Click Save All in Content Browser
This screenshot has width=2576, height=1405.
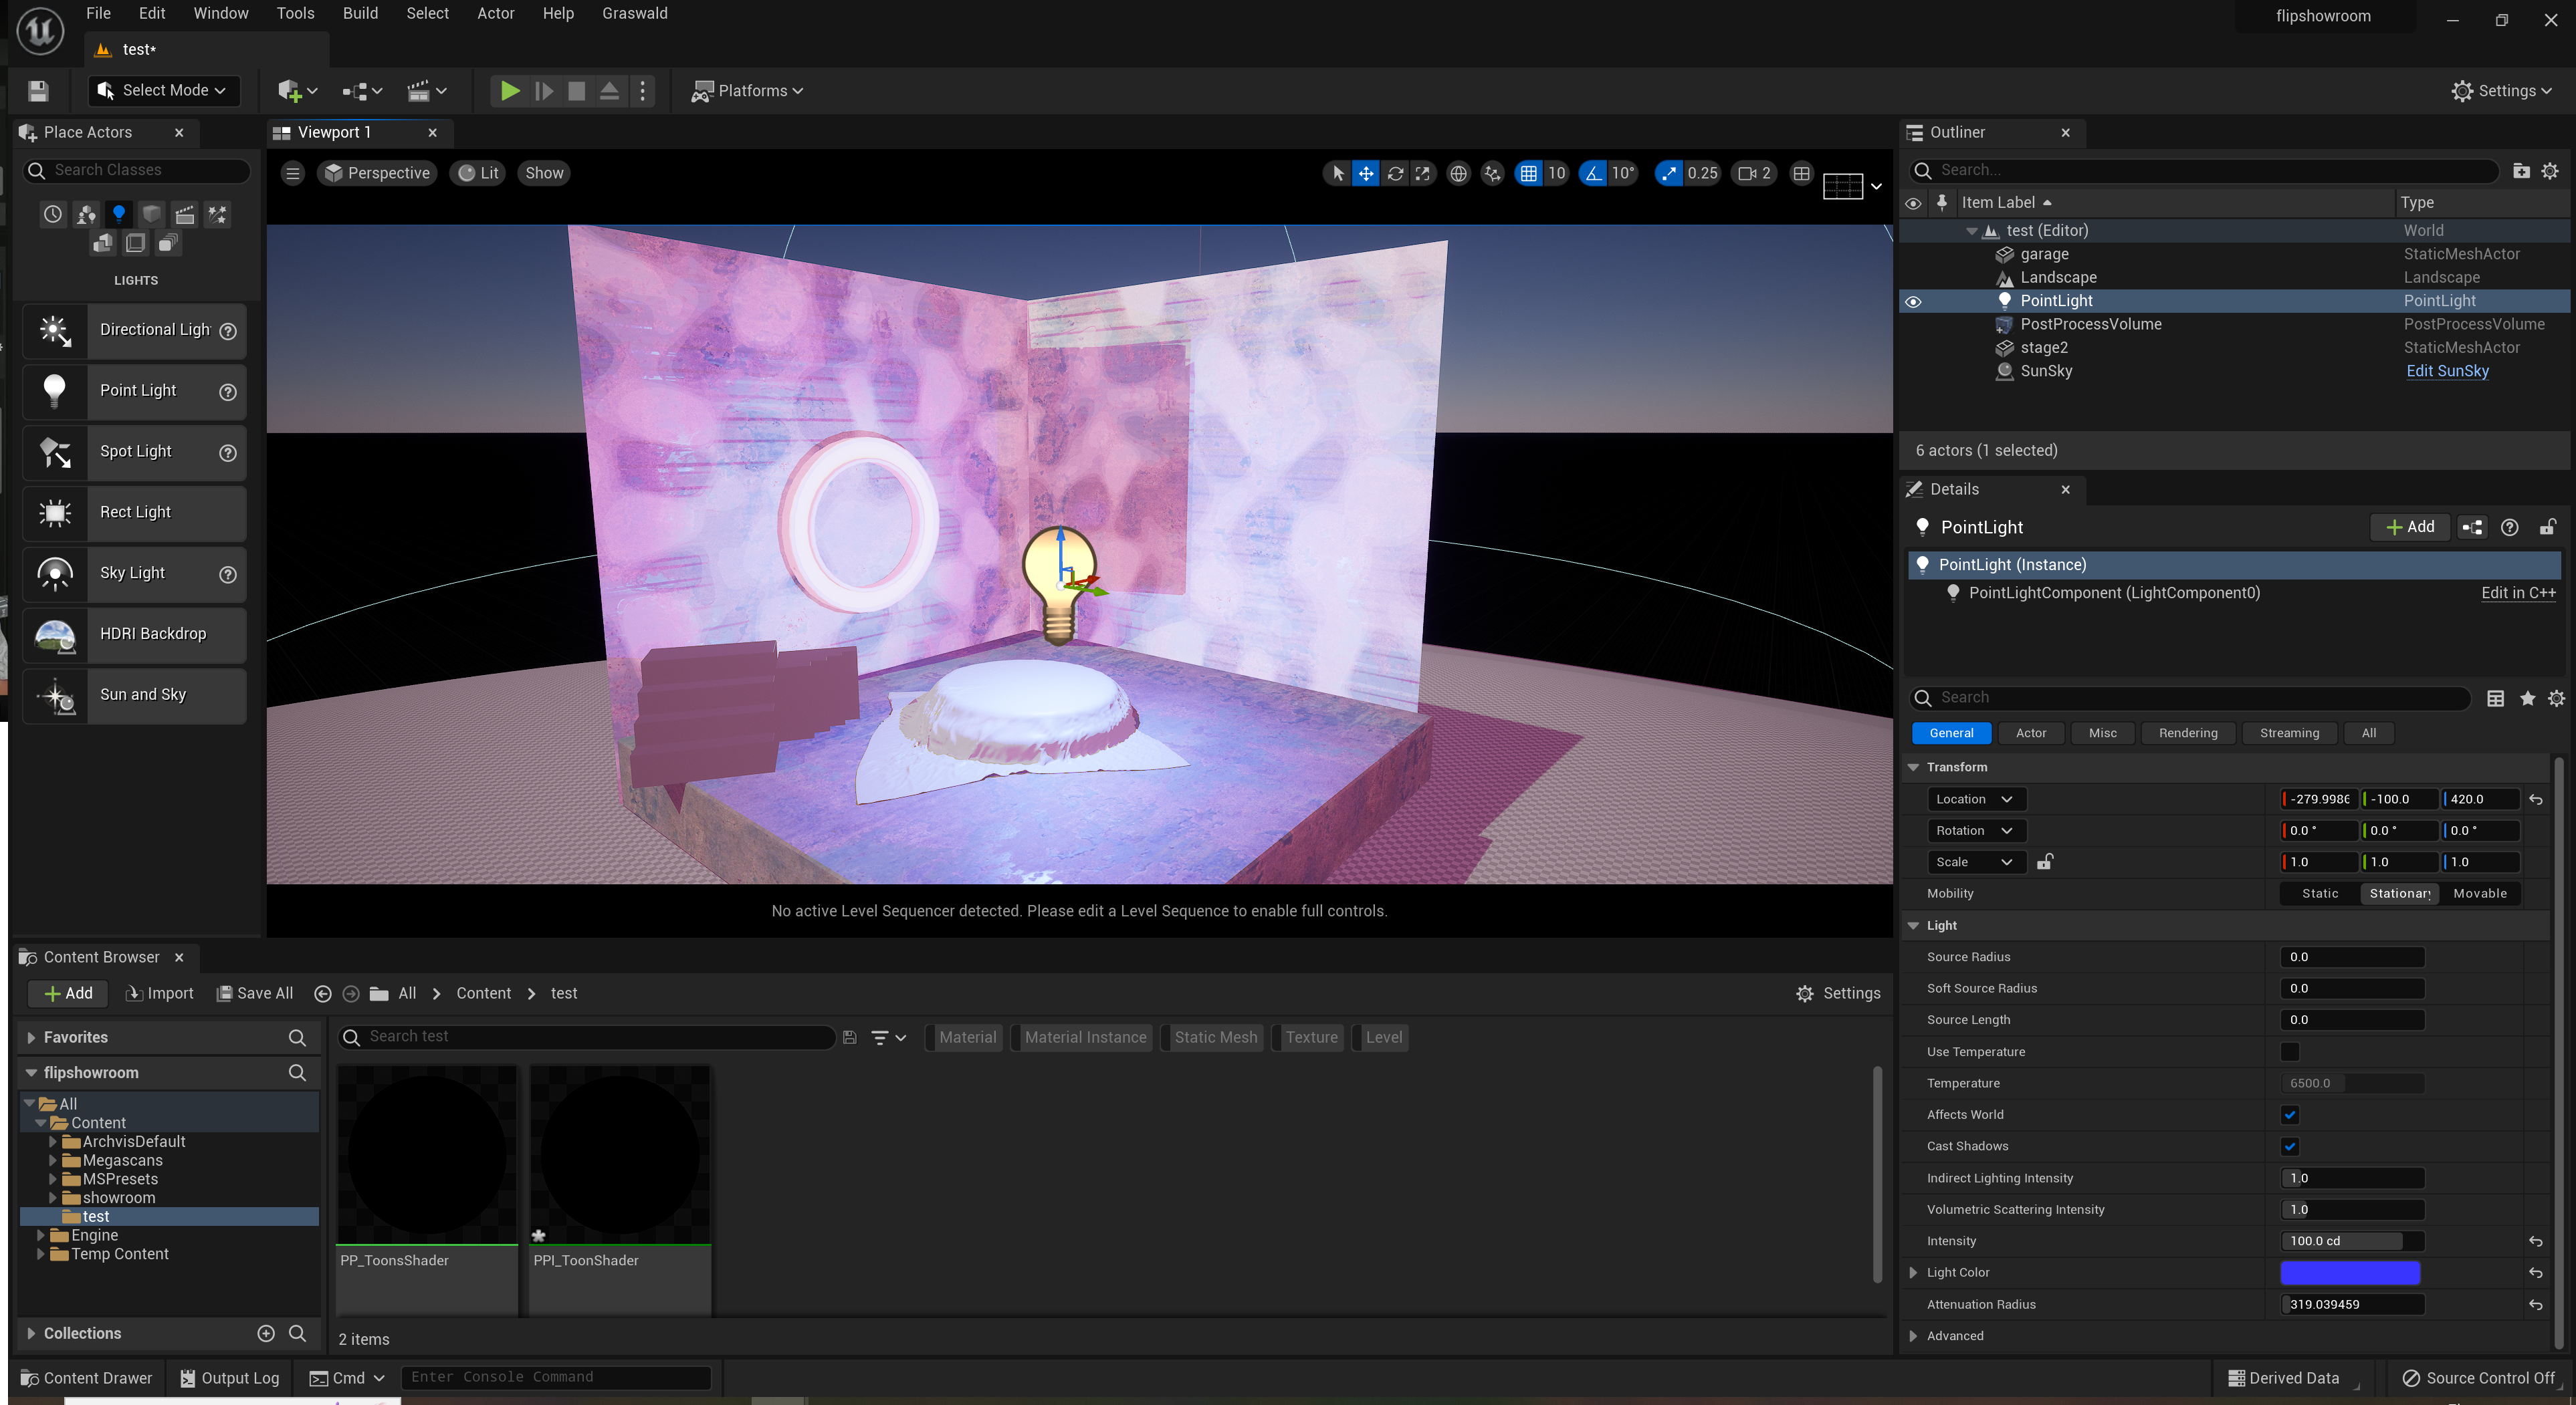255,993
